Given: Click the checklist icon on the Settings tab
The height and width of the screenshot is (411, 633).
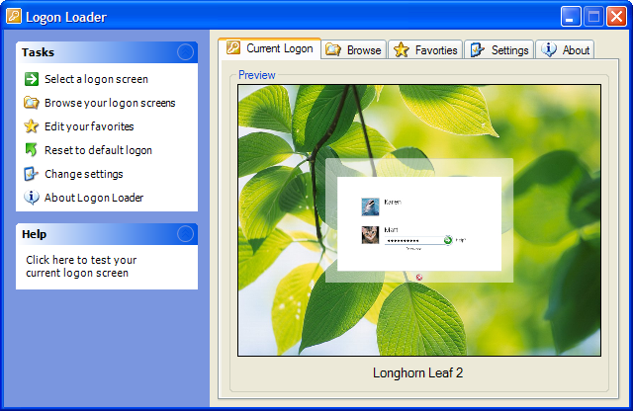Looking at the screenshot, I should point(477,50).
